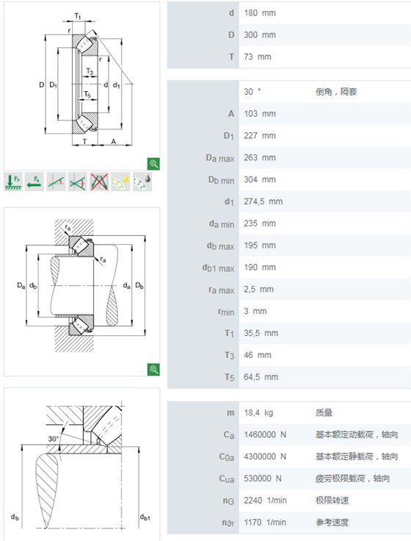Select the Ca value 1460000 N

265,434
